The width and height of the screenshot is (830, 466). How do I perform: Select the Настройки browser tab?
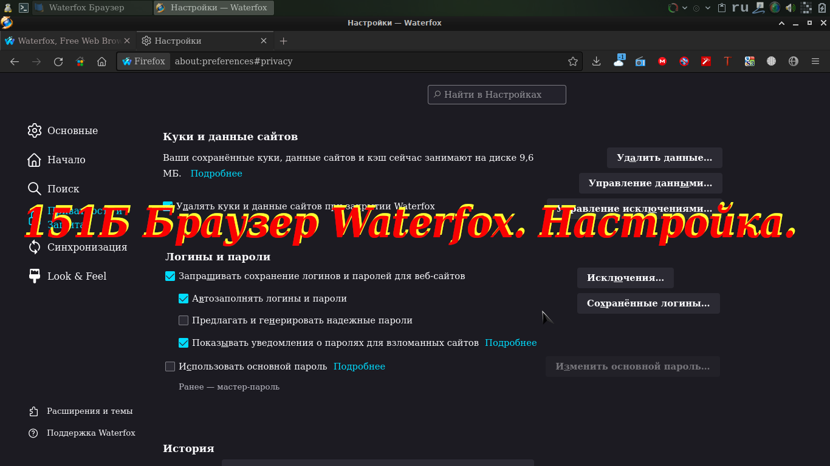pyautogui.click(x=204, y=41)
